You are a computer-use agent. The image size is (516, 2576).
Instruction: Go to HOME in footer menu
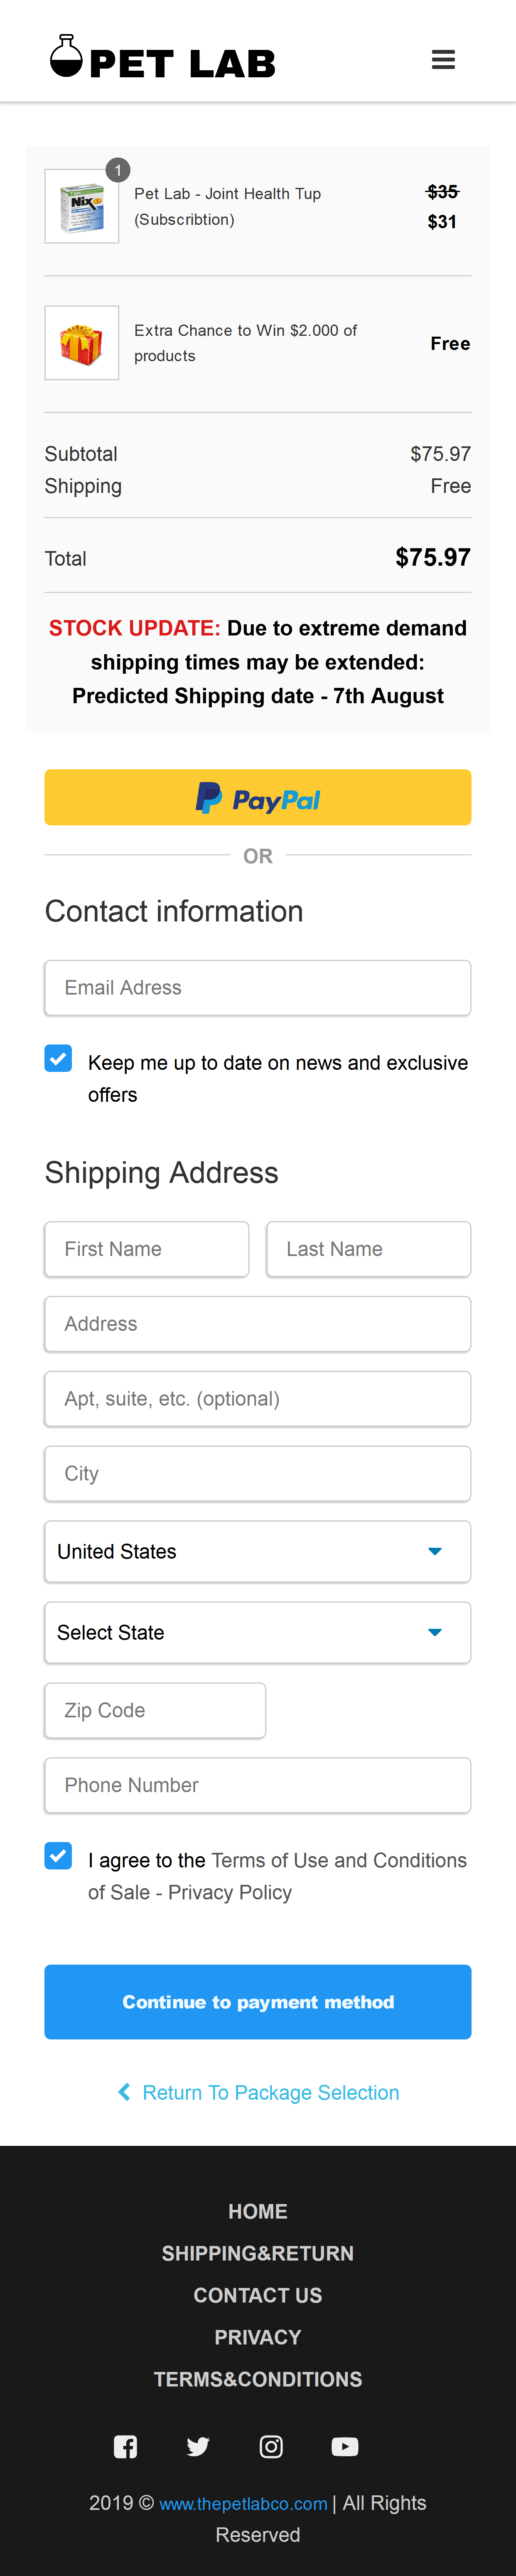tap(258, 2211)
